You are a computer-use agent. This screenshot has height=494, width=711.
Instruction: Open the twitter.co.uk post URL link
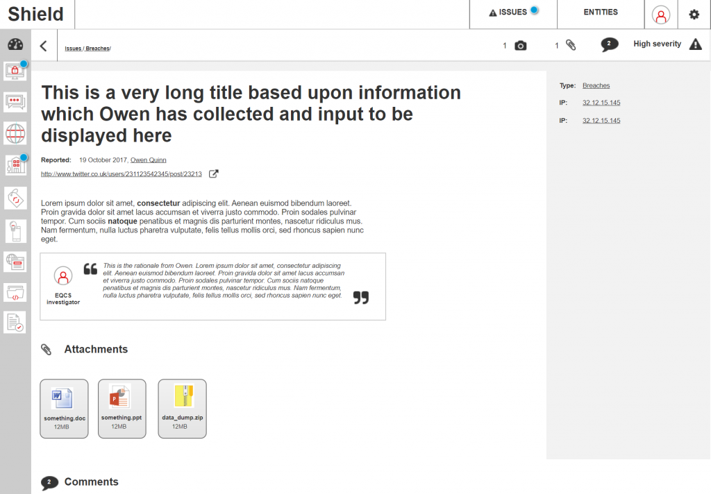click(122, 174)
